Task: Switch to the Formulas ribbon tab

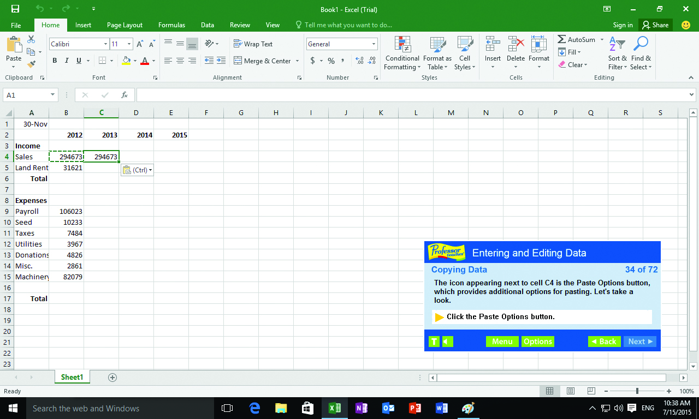Action: tap(171, 25)
